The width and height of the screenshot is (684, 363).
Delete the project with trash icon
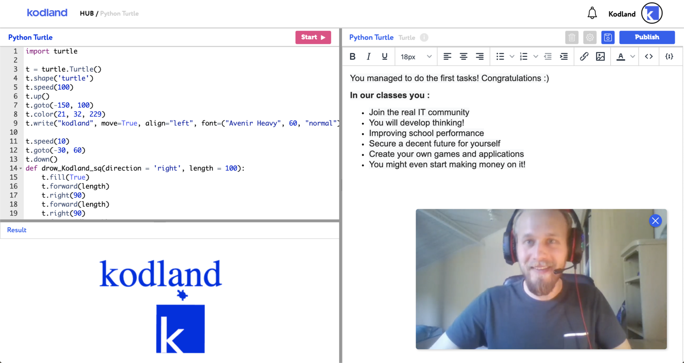pyautogui.click(x=572, y=37)
